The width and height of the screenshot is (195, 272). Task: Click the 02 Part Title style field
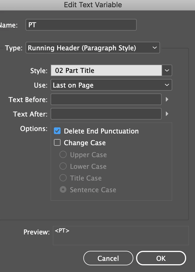click(106, 70)
